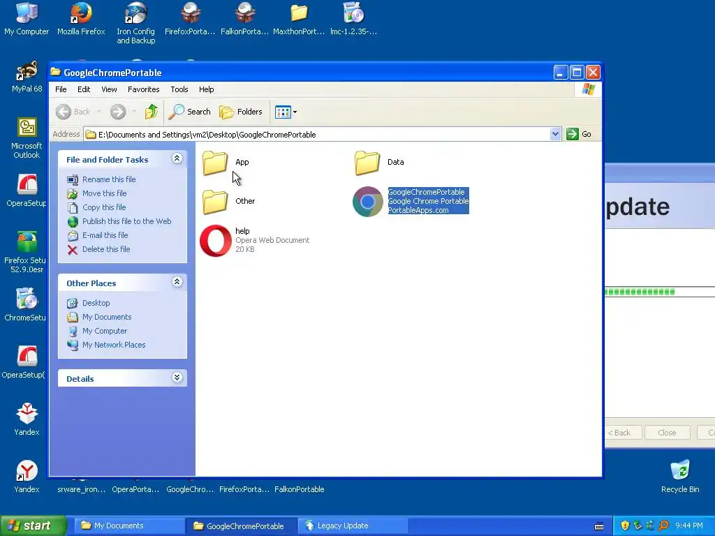Switch to My Documents taskbar button

(128, 526)
